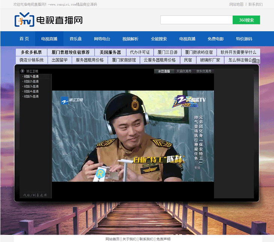This screenshot has height=242, width=274.
Task: Click the welcome text in top bar
Action: point(55,4)
